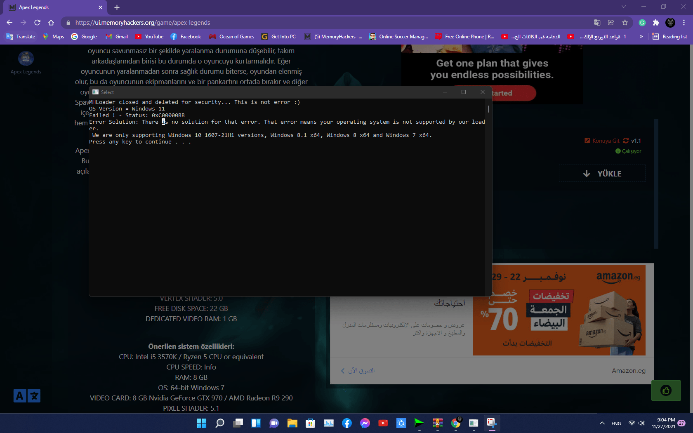
Task: Click the address bar URL field
Action: (326, 23)
